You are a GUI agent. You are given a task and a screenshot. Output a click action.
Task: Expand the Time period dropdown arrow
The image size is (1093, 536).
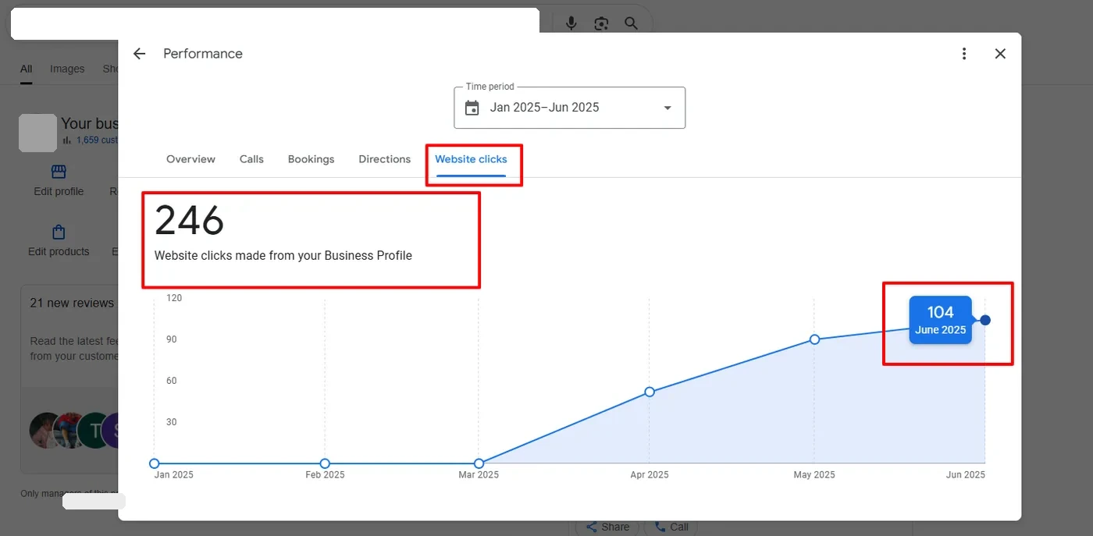[x=668, y=108]
